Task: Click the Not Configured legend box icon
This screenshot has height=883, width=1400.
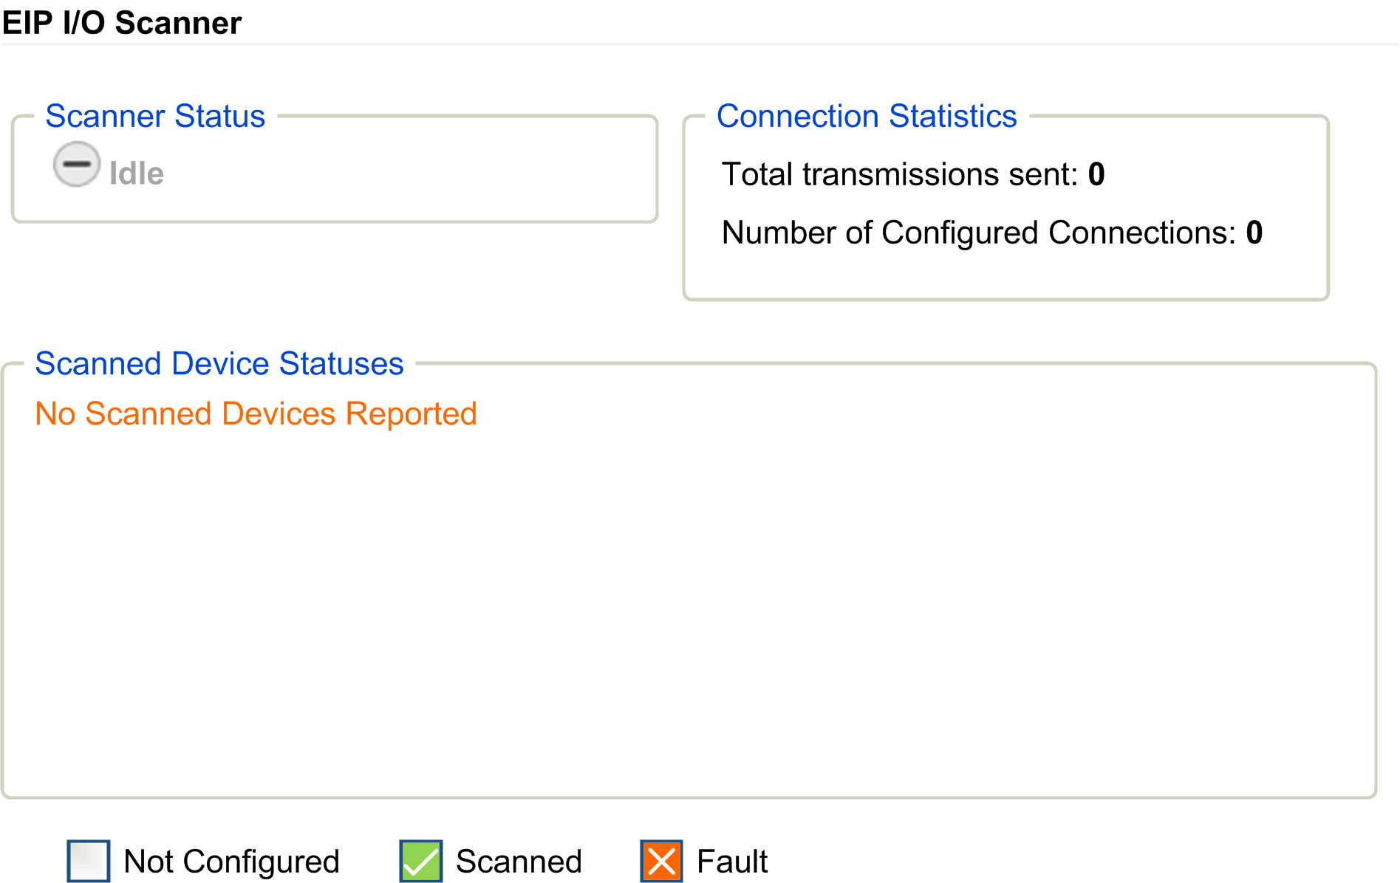Action: [x=89, y=861]
